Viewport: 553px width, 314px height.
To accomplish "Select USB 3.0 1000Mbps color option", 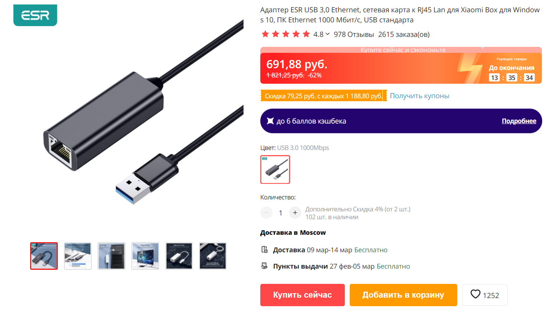I will pos(275,169).
